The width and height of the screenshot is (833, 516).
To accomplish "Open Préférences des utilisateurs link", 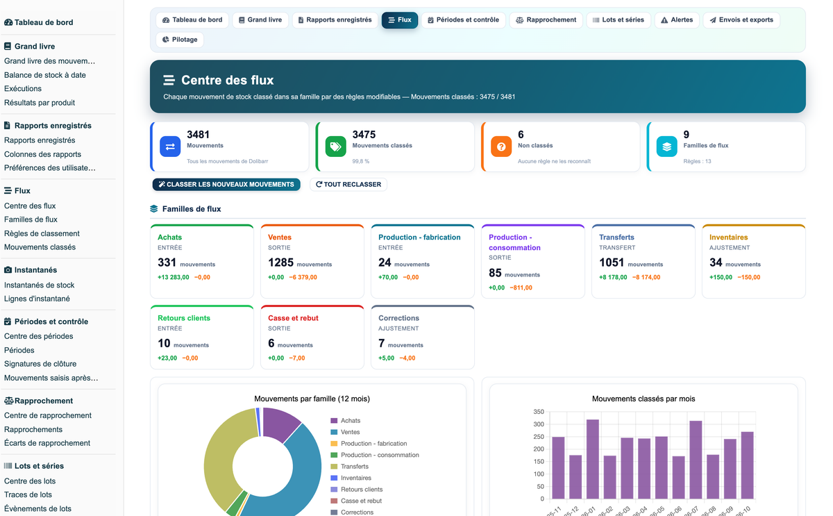I will (50, 168).
